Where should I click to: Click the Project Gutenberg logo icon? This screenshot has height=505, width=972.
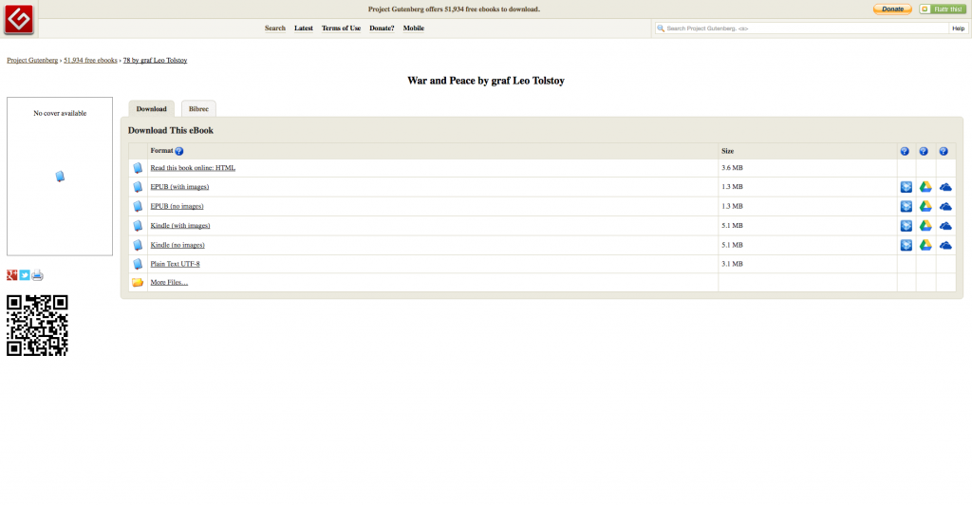click(19, 18)
